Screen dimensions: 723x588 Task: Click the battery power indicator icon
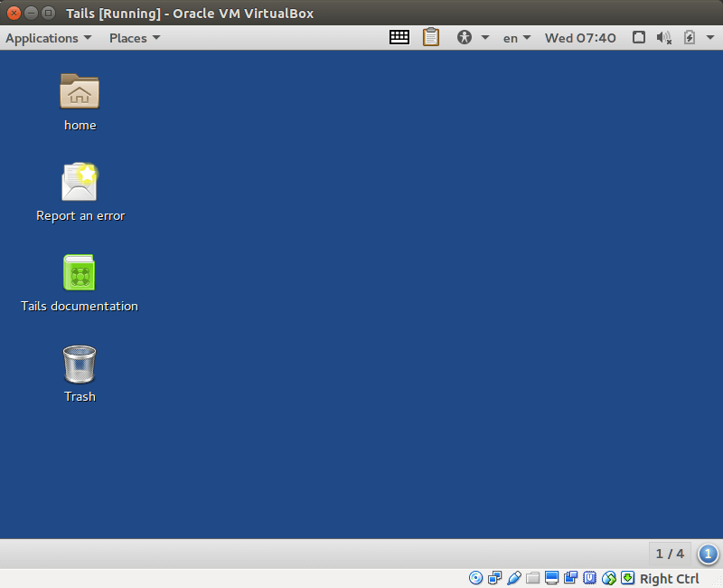[690, 37]
